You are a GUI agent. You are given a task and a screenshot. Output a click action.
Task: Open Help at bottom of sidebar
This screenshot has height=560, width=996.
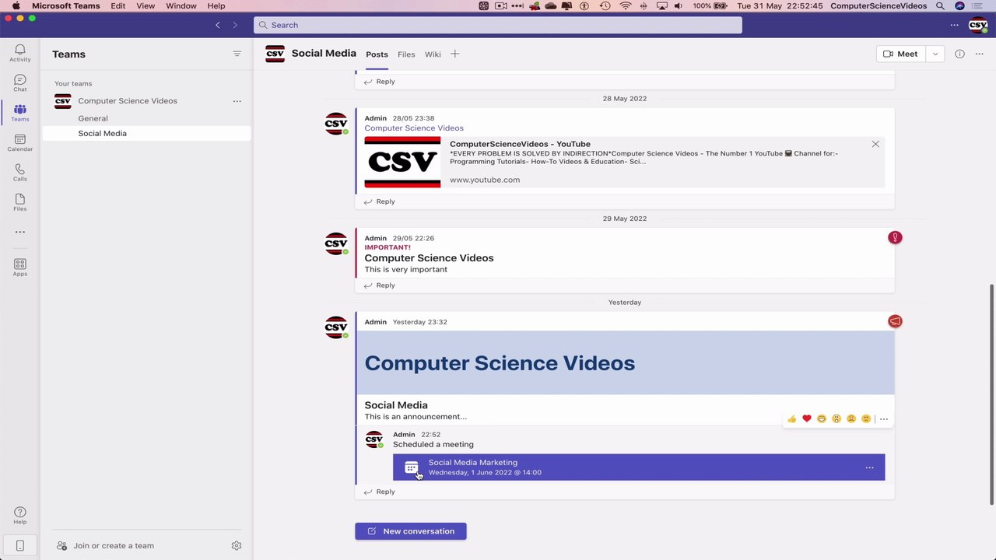coord(20,515)
